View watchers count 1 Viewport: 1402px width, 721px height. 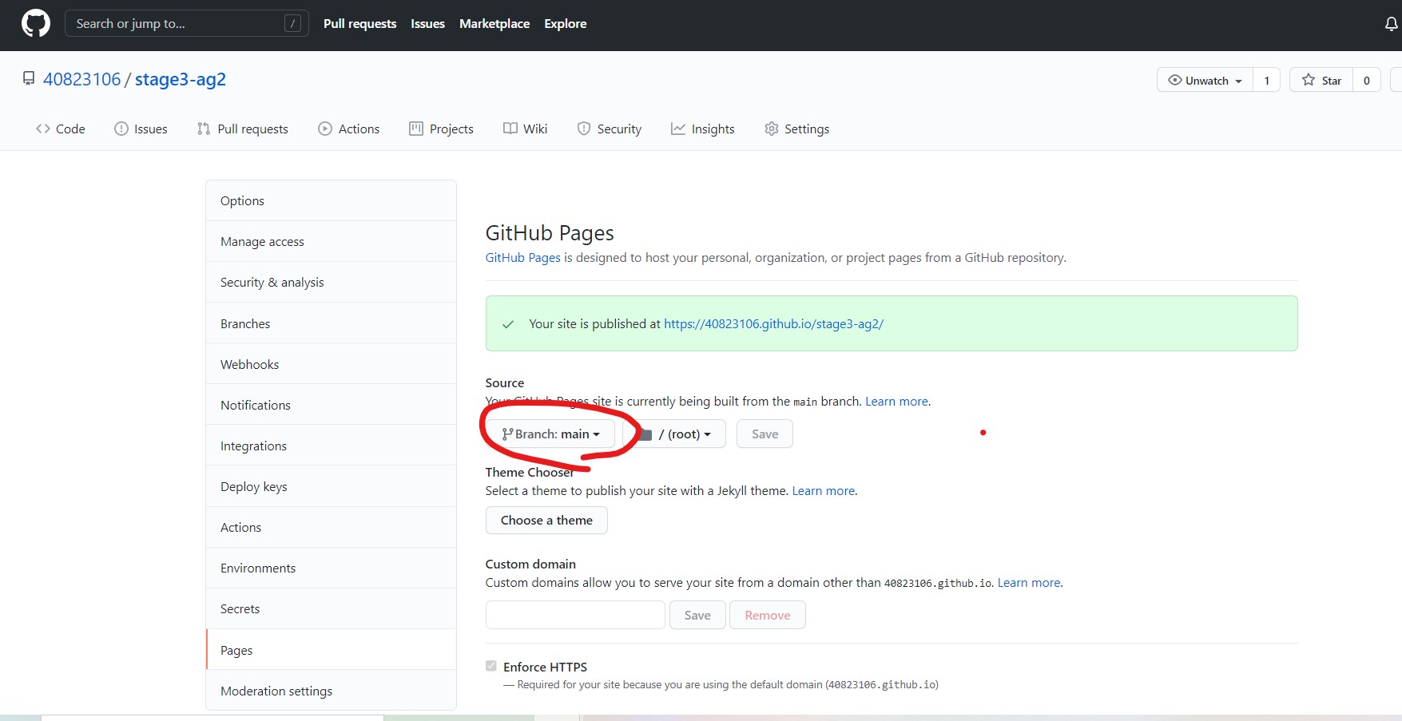tap(1267, 81)
